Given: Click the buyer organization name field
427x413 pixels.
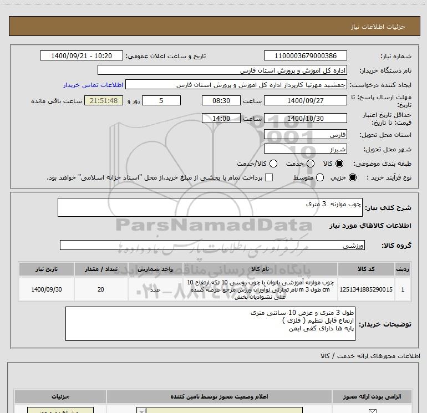Looking at the screenshot, I should tap(222, 70).
